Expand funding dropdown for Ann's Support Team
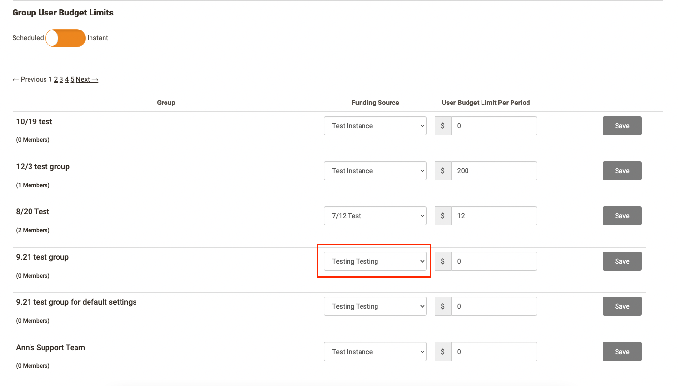The width and height of the screenshot is (678, 386). [375, 352]
